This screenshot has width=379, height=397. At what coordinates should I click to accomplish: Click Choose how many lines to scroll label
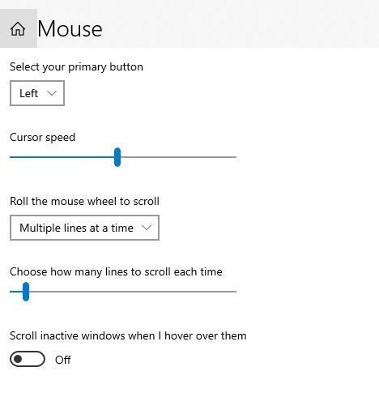click(x=116, y=272)
